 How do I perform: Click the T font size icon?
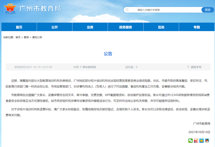(188, 67)
